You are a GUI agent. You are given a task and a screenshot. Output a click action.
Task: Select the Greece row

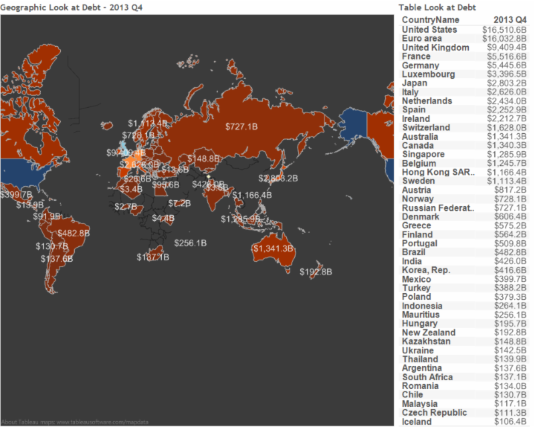point(464,226)
